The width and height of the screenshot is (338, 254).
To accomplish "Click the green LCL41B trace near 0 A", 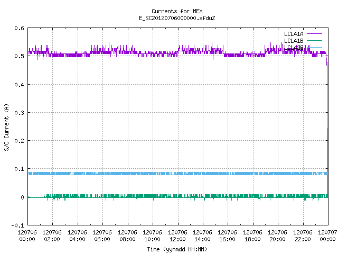I will click(x=178, y=196).
